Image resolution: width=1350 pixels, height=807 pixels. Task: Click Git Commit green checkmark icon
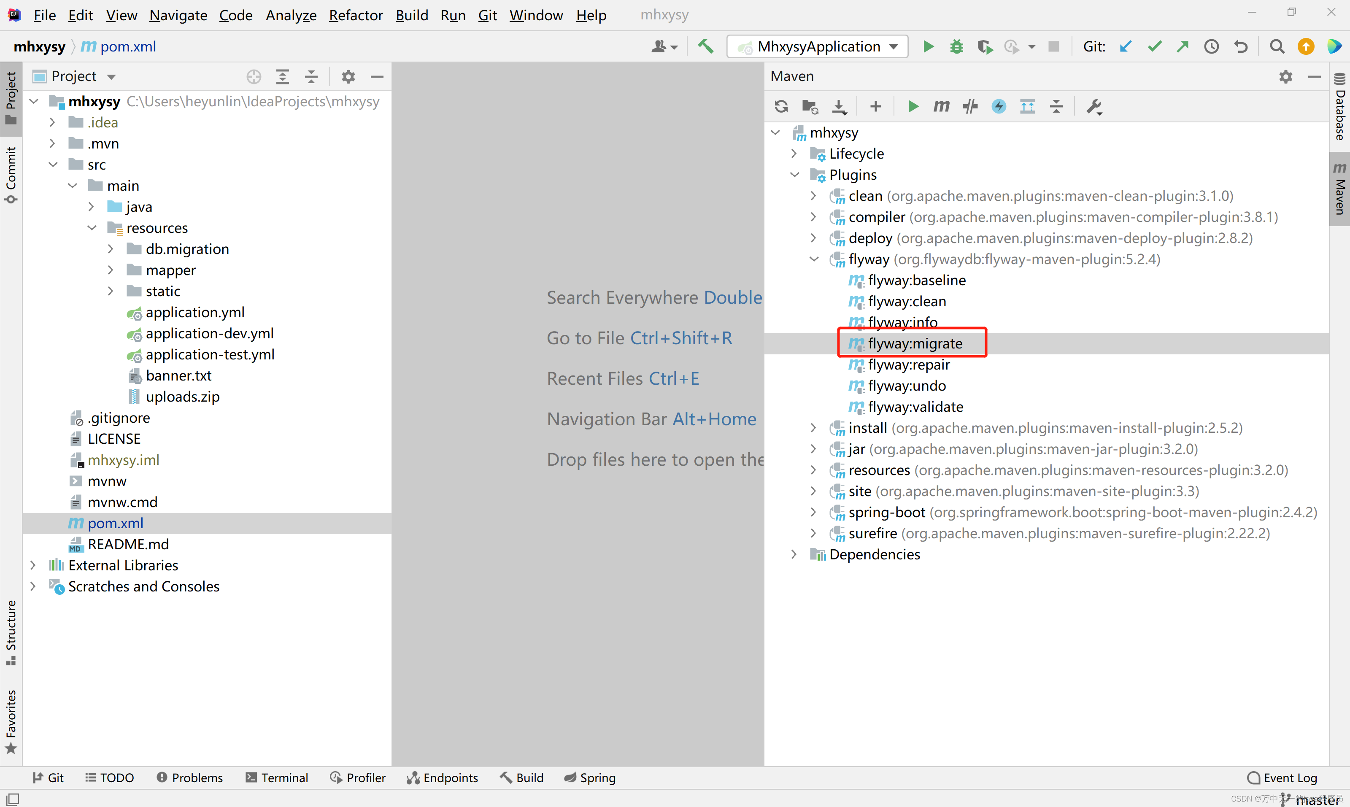pyautogui.click(x=1154, y=47)
